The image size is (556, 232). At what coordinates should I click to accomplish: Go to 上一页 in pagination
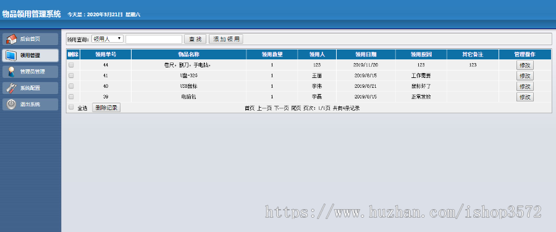click(x=264, y=108)
